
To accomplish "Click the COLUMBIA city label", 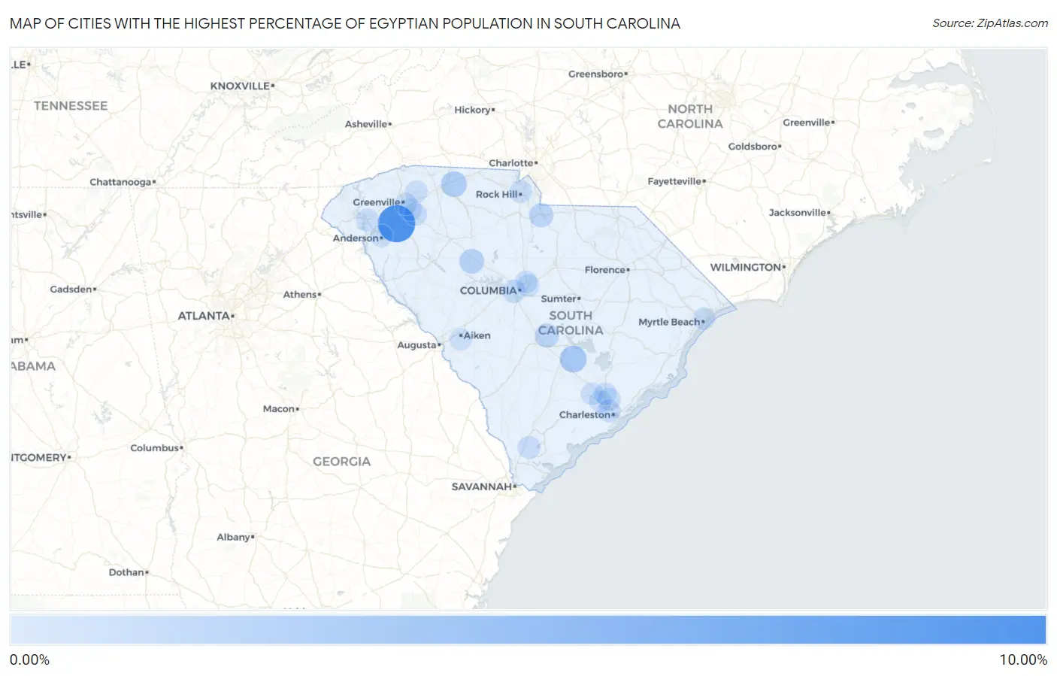I will point(489,290).
